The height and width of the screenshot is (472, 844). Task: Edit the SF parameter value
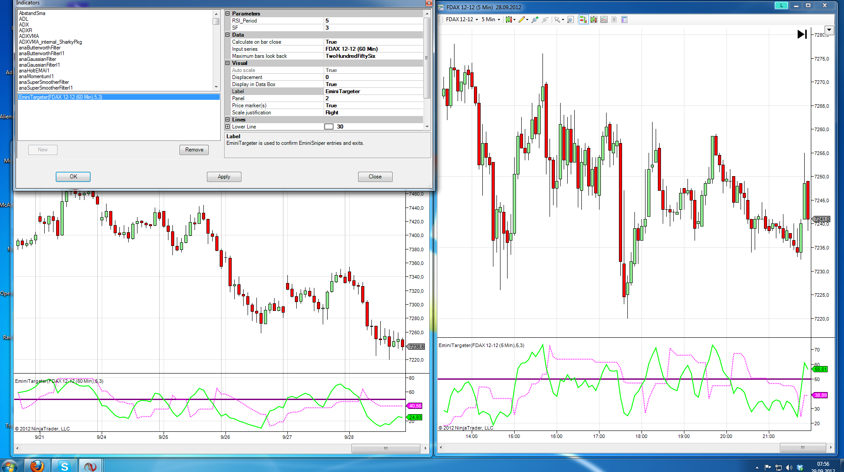(x=374, y=28)
